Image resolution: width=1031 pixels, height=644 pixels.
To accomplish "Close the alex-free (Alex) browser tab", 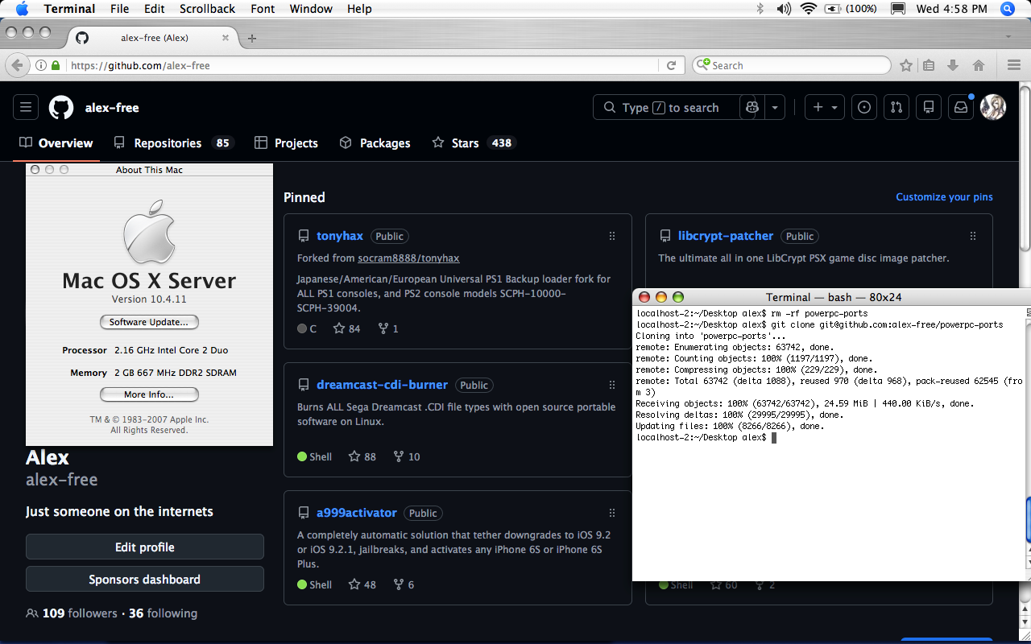I will click(x=225, y=38).
